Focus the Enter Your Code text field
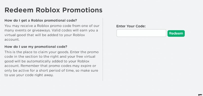This screenshot has height=96, width=203. click(x=141, y=33)
